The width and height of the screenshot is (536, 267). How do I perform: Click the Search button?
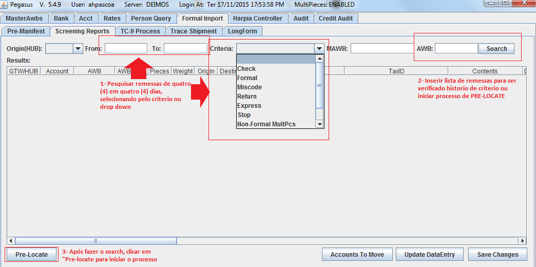click(496, 49)
